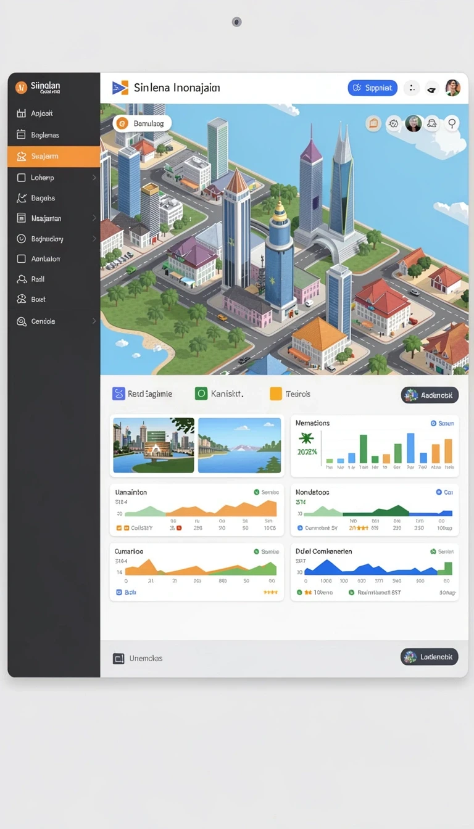Screen dimensions: 474x829
Task: Click the star rating on Cumarloe card
Action: point(270,592)
